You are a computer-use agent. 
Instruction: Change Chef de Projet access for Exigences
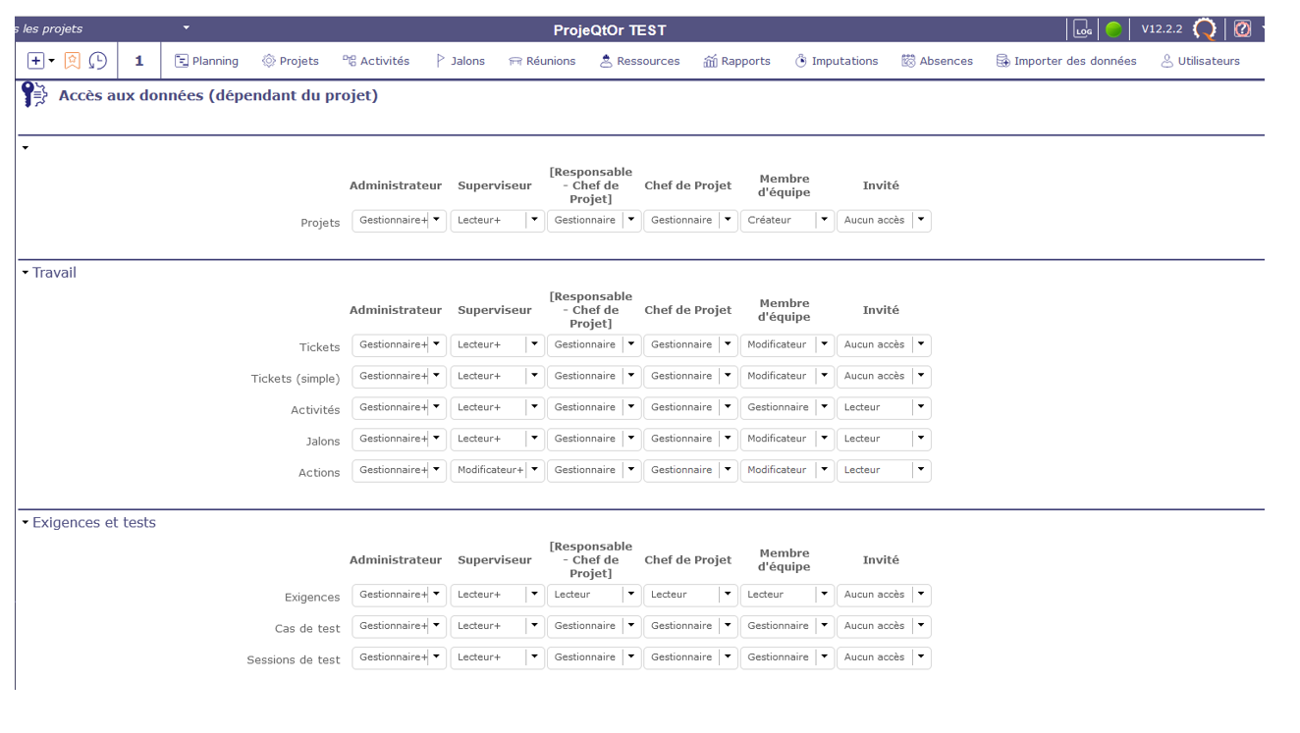pyautogui.click(x=727, y=596)
